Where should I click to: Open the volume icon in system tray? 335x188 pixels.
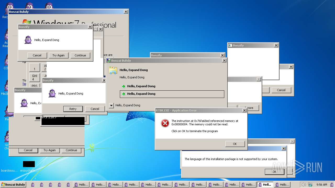(x=304, y=185)
